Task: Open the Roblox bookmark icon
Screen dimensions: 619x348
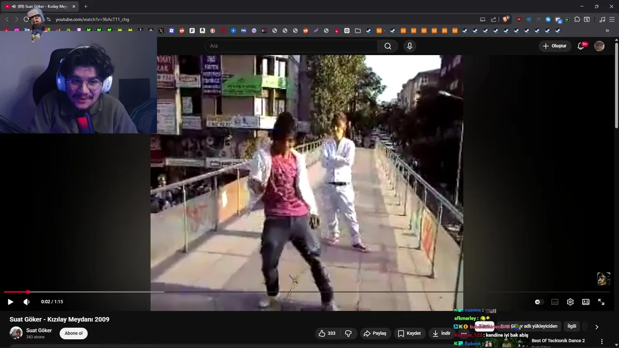Action: pos(171,30)
